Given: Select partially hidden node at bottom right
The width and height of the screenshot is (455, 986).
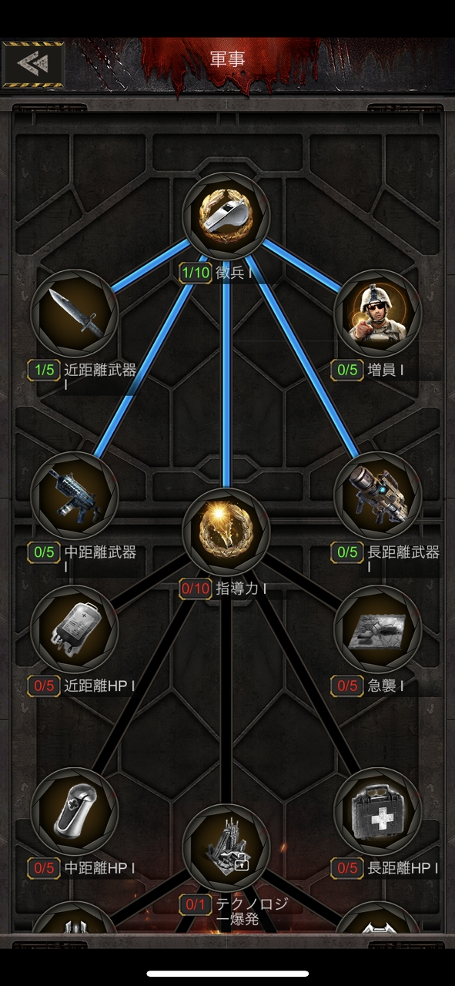Looking at the screenshot, I should (x=377, y=919).
